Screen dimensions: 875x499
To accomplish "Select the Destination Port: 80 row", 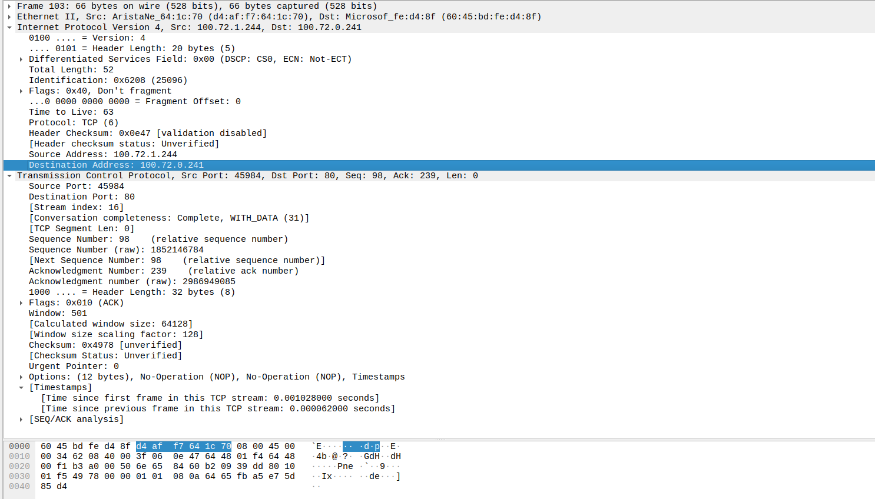I will point(439,197).
